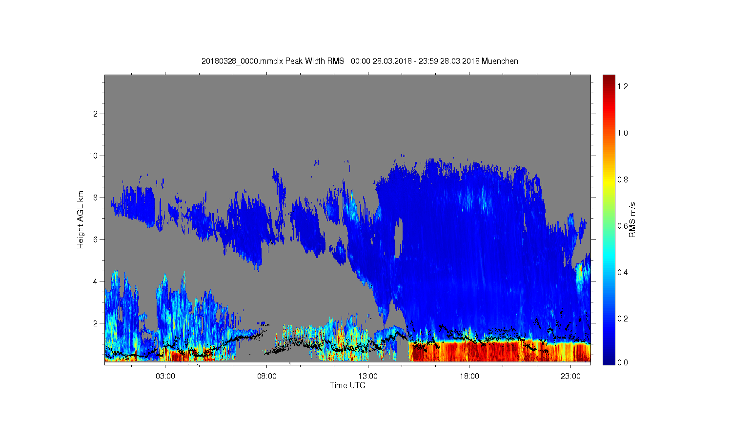Click the colorbar value 0.4
The height and width of the screenshot is (439, 732).
click(623, 272)
